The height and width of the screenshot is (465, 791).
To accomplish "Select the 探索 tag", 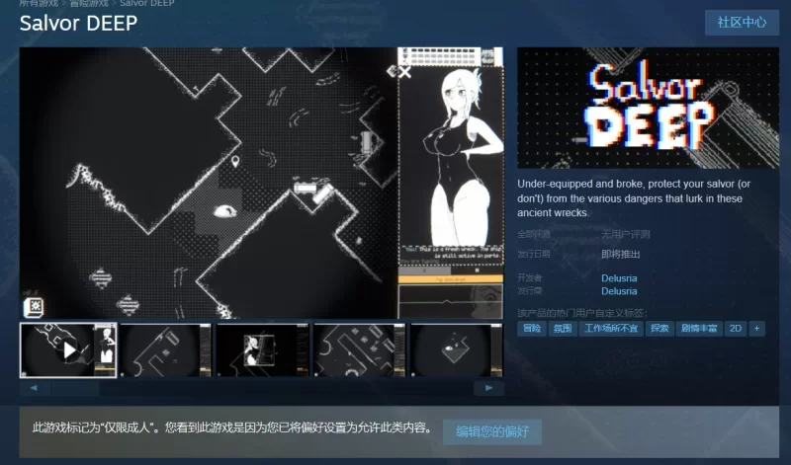I will [x=659, y=329].
